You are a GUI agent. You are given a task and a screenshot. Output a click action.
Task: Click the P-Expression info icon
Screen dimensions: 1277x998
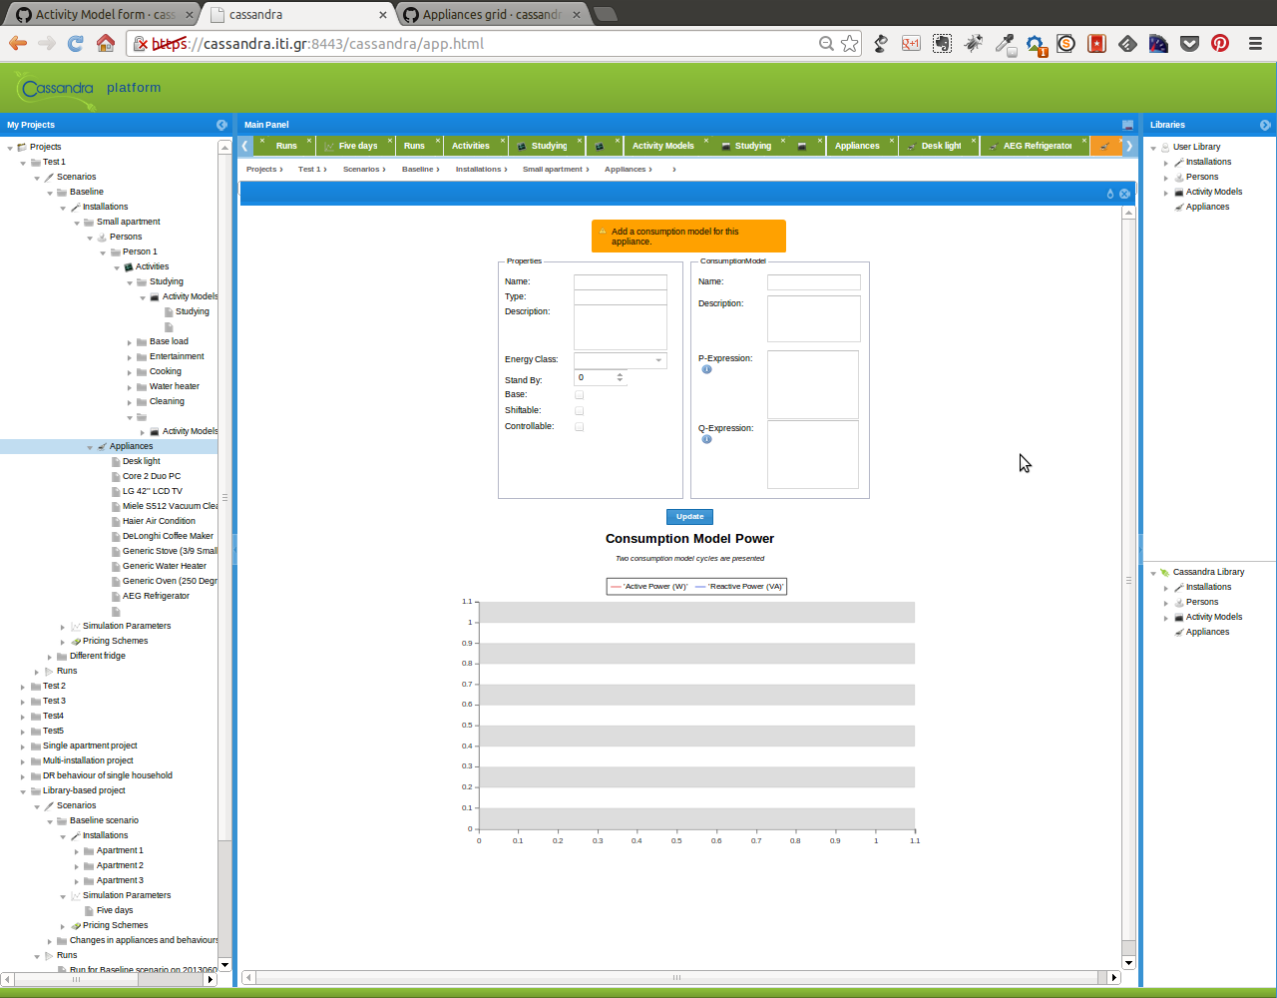pos(706,369)
